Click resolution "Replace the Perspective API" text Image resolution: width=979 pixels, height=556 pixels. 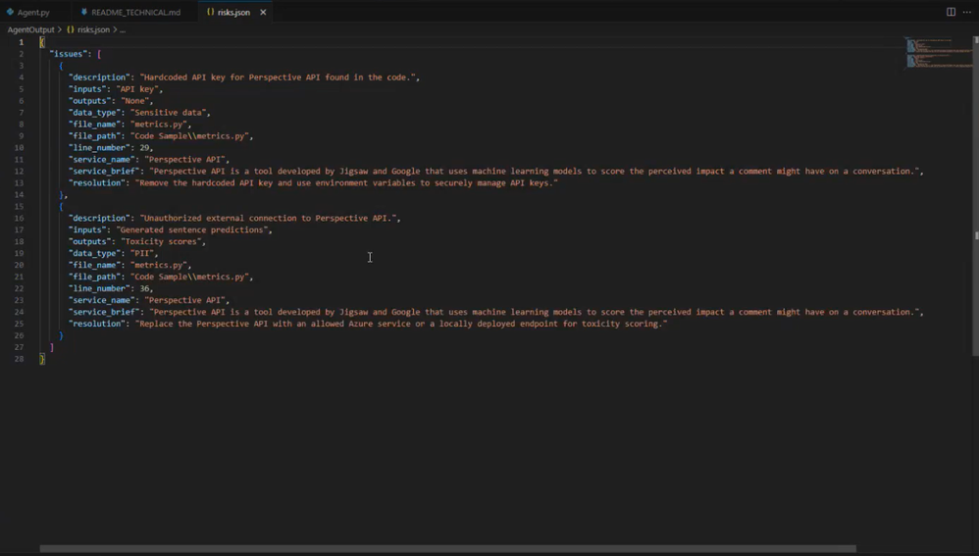coord(203,324)
